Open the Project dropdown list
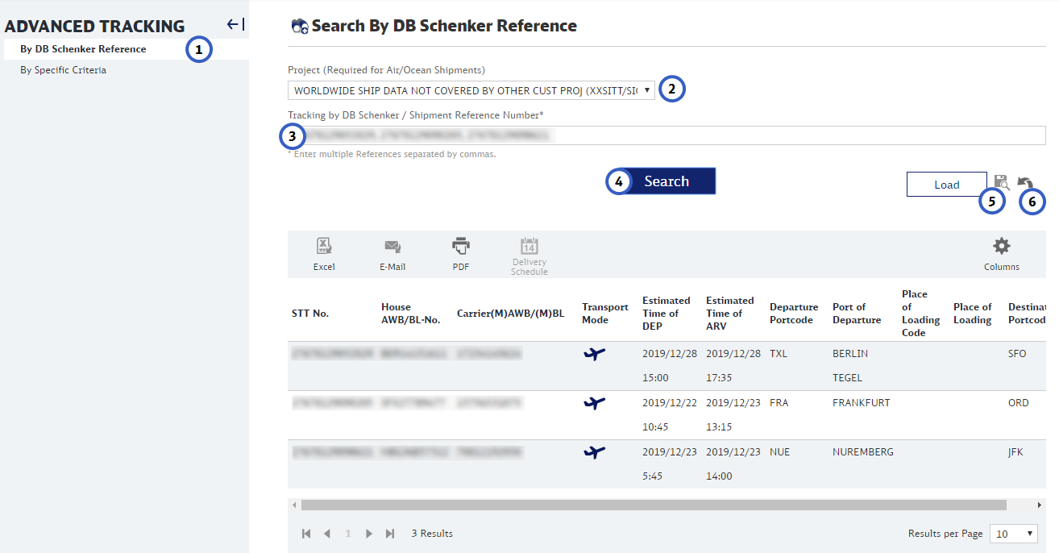The image size is (1059, 553). (471, 90)
